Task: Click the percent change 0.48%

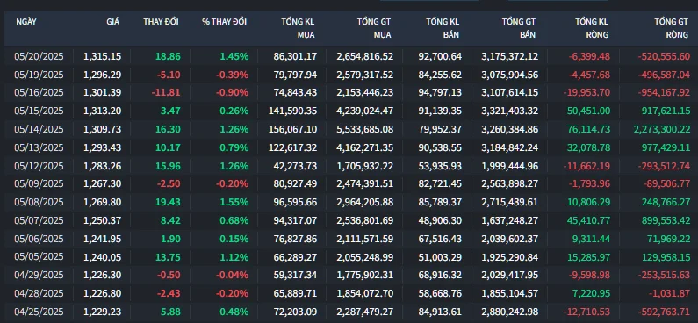Action: point(234,312)
